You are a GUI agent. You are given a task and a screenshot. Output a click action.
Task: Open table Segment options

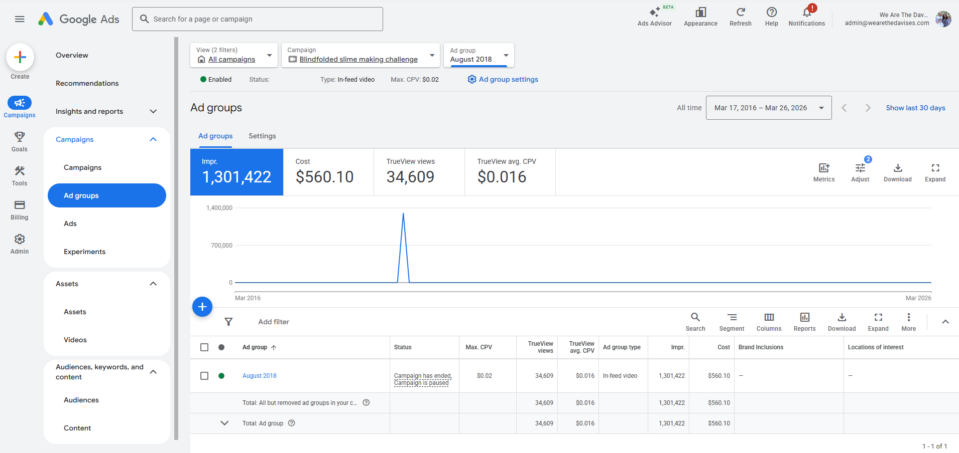pyautogui.click(x=732, y=322)
